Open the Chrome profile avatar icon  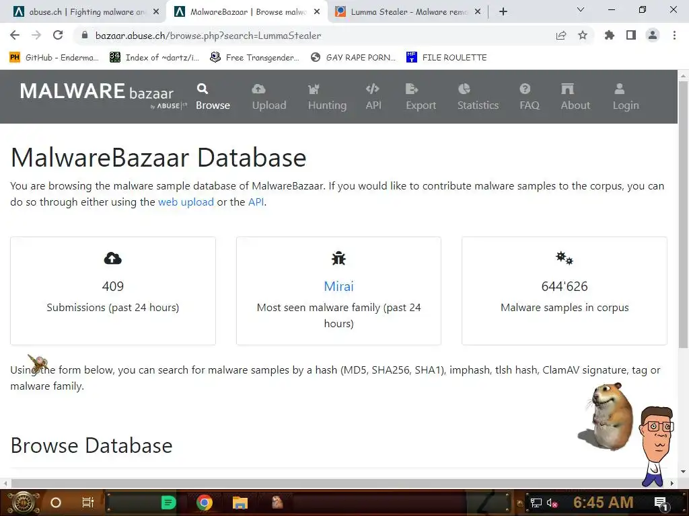[653, 35]
